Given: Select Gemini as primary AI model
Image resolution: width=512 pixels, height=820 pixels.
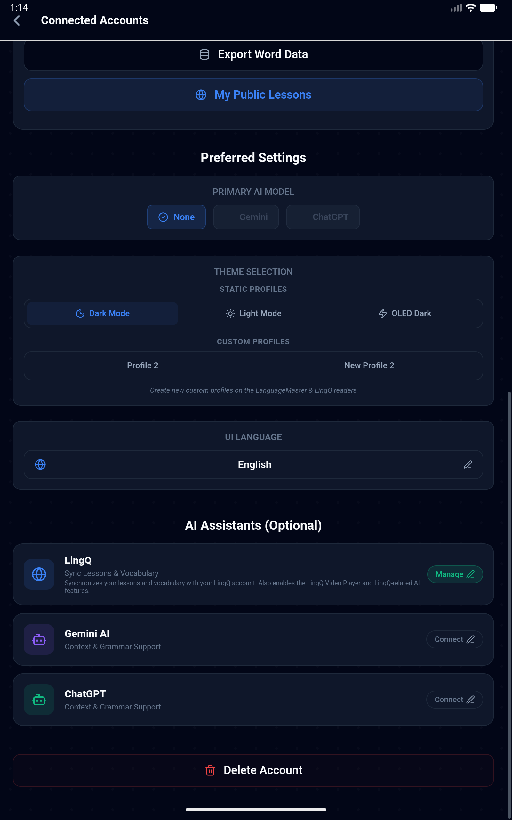Looking at the screenshot, I should [246, 217].
